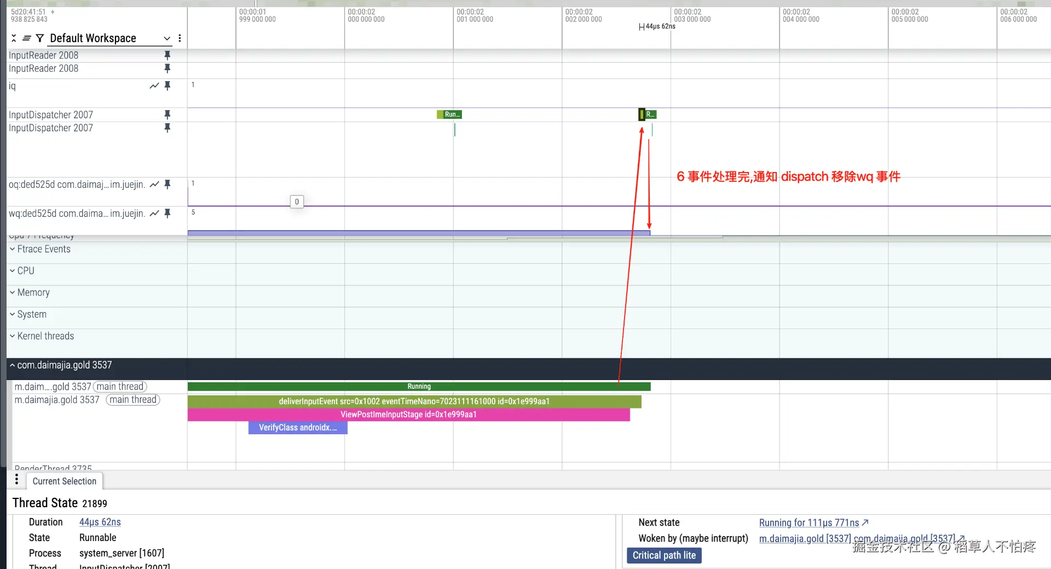Open the Running for 111µs 771ns next state link
This screenshot has height=569, width=1051.
(x=813, y=523)
